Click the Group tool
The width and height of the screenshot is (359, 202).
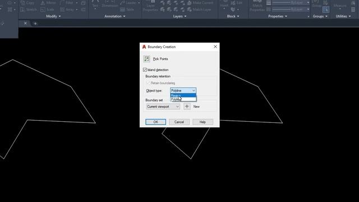[x=317, y=4]
